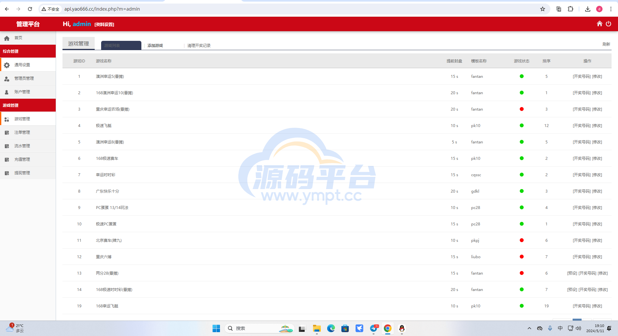
Task: Click the 提现管理 sidebar icon
Action: [7, 173]
